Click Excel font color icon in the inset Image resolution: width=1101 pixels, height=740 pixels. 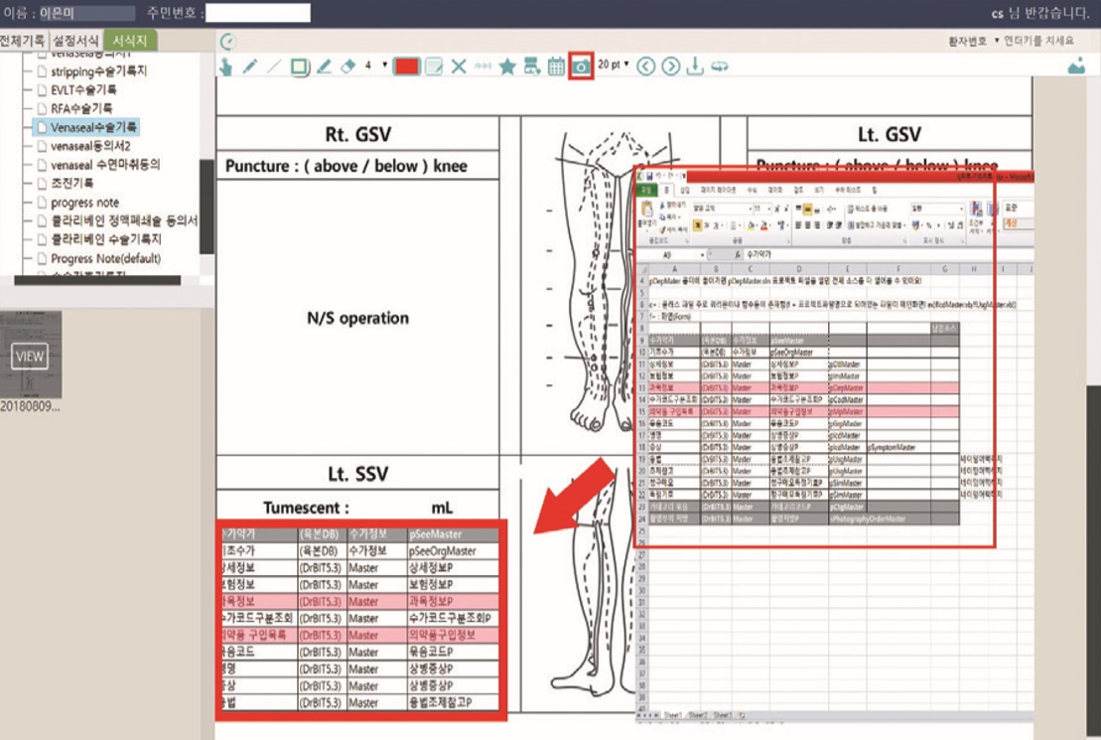coord(764,225)
